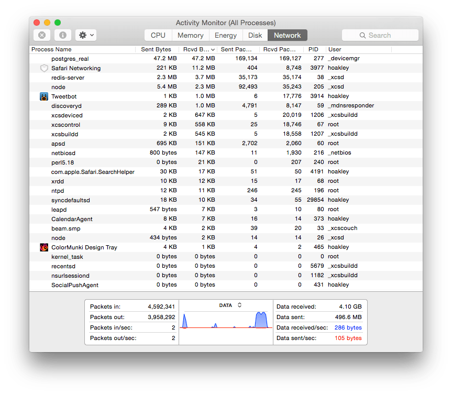Minimize window with yellow button
This screenshot has width=452, height=394.
tap(47, 23)
